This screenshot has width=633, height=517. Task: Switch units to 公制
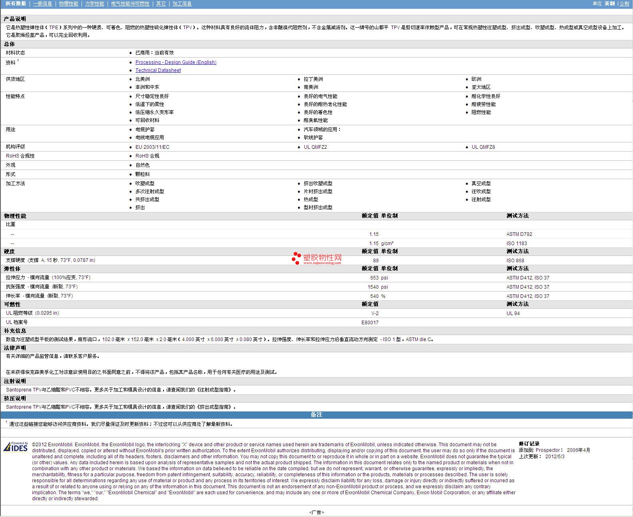click(624, 4)
